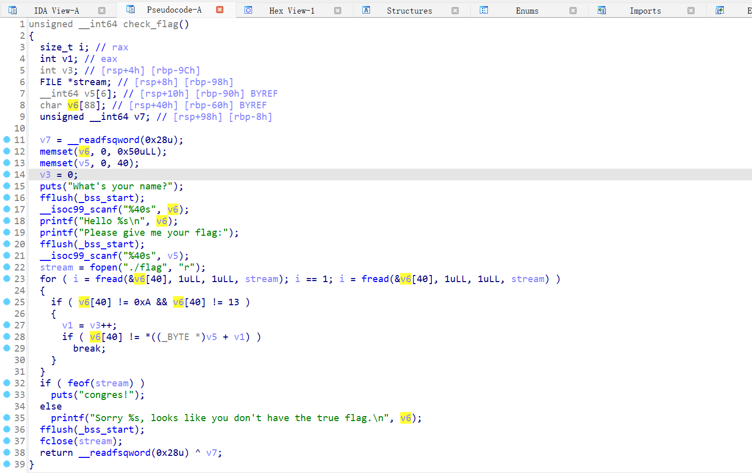
Task: Switch to the Structures tab
Action: pyautogui.click(x=409, y=11)
